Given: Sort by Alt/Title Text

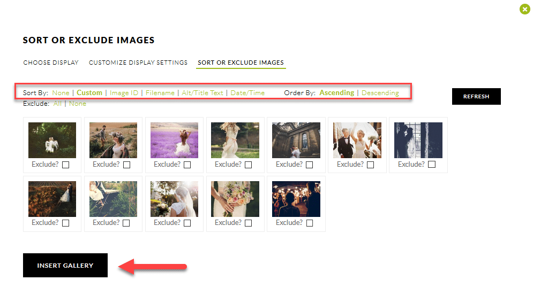Looking at the screenshot, I should click(x=202, y=93).
